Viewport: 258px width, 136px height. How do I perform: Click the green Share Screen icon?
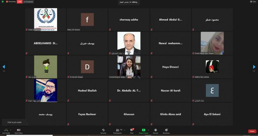(144, 130)
